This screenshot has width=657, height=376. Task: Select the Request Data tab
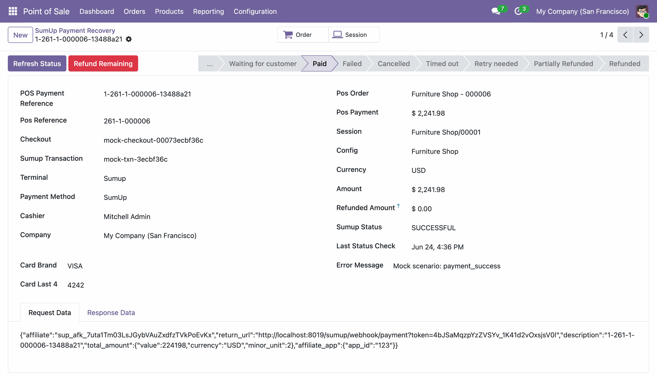tap(50, 312)
